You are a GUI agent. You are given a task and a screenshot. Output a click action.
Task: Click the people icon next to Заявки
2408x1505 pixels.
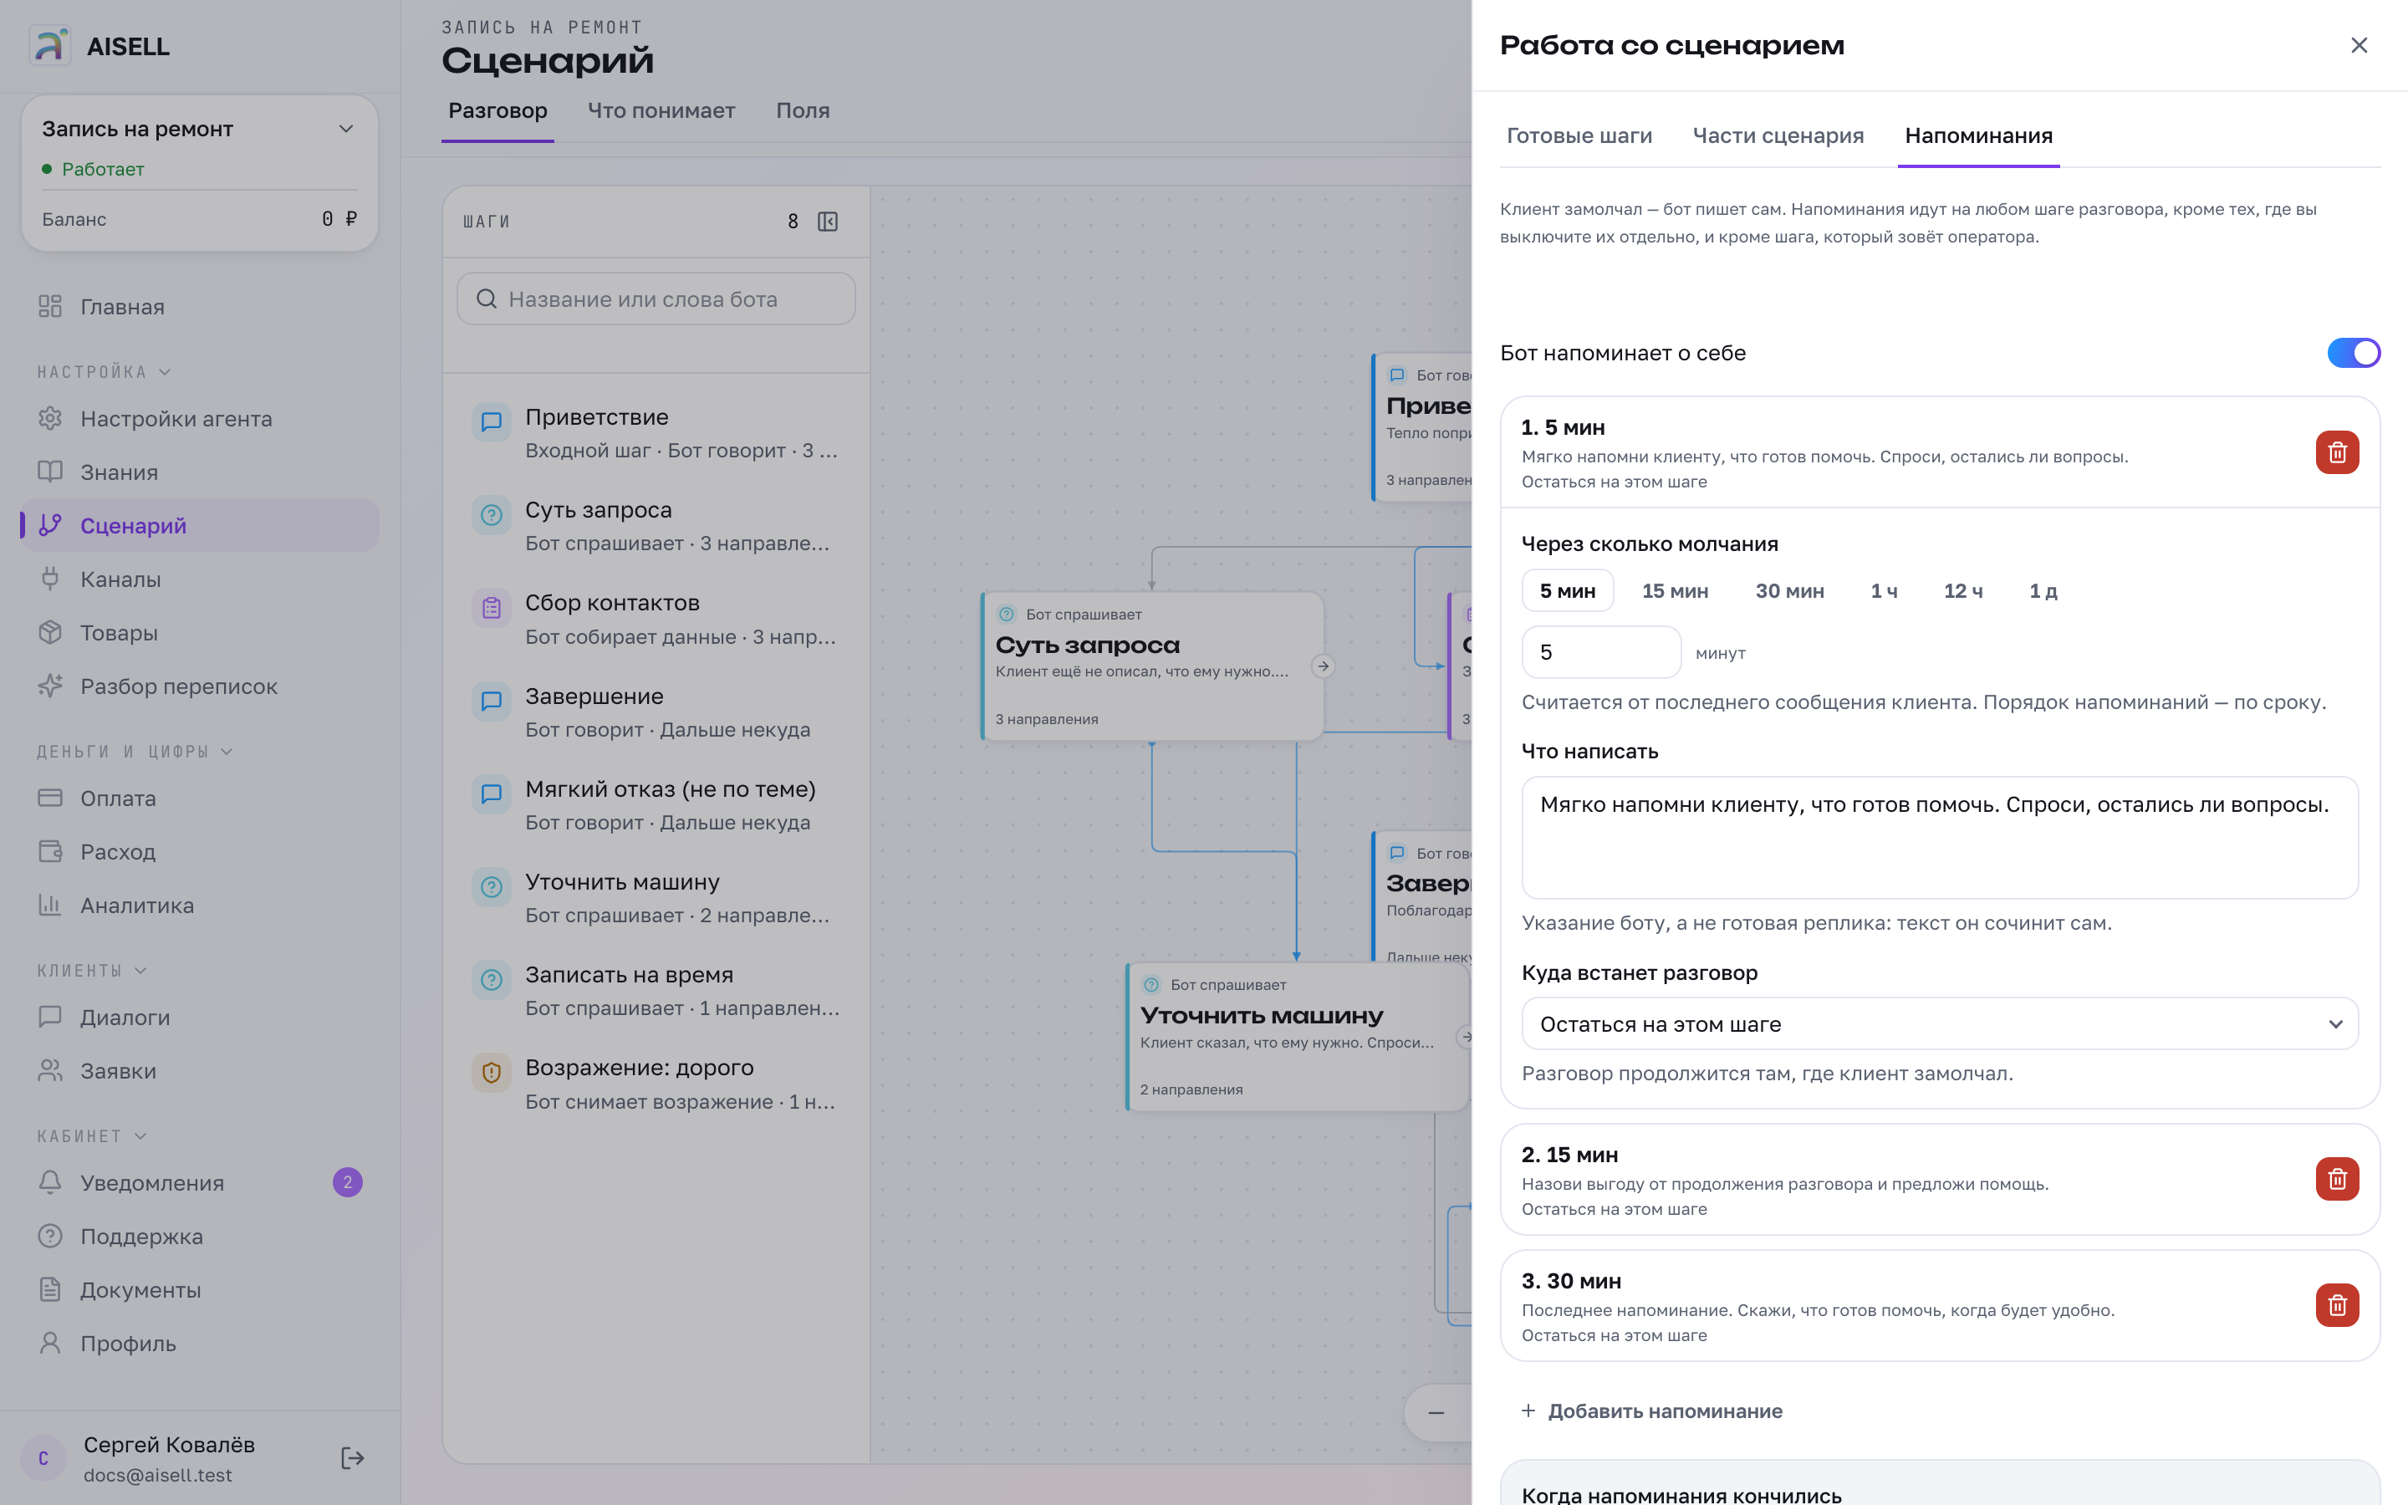(50, 1070)
